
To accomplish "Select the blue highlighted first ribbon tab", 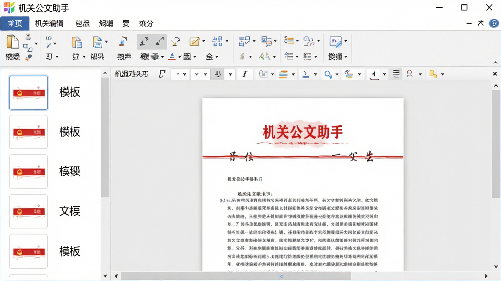I will pyautogui.click(x=15, y=23).
